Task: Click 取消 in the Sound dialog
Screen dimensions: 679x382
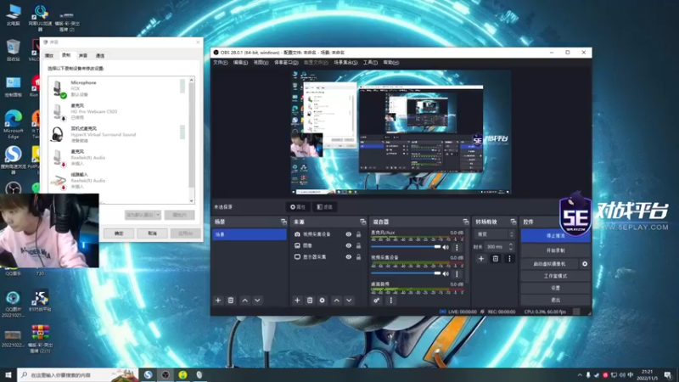Action: [x=152, y=233]
